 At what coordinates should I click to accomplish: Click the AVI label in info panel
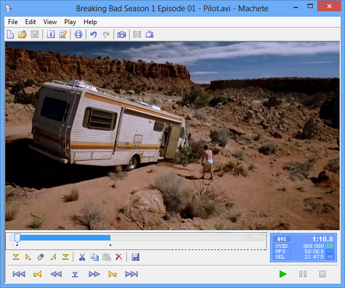[x=282, y=239]
